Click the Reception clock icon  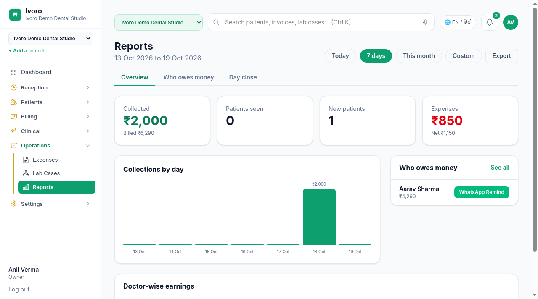[x=13, y=87]
